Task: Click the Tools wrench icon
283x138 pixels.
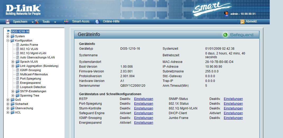Action: pyautogui.click(x=37, y=22)
